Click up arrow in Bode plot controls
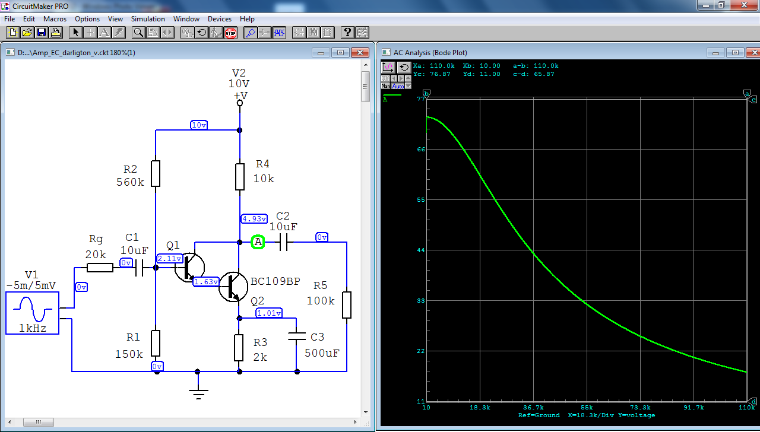Image resolution: width=760 pixels, height=432 pixels. coord(408,78)
